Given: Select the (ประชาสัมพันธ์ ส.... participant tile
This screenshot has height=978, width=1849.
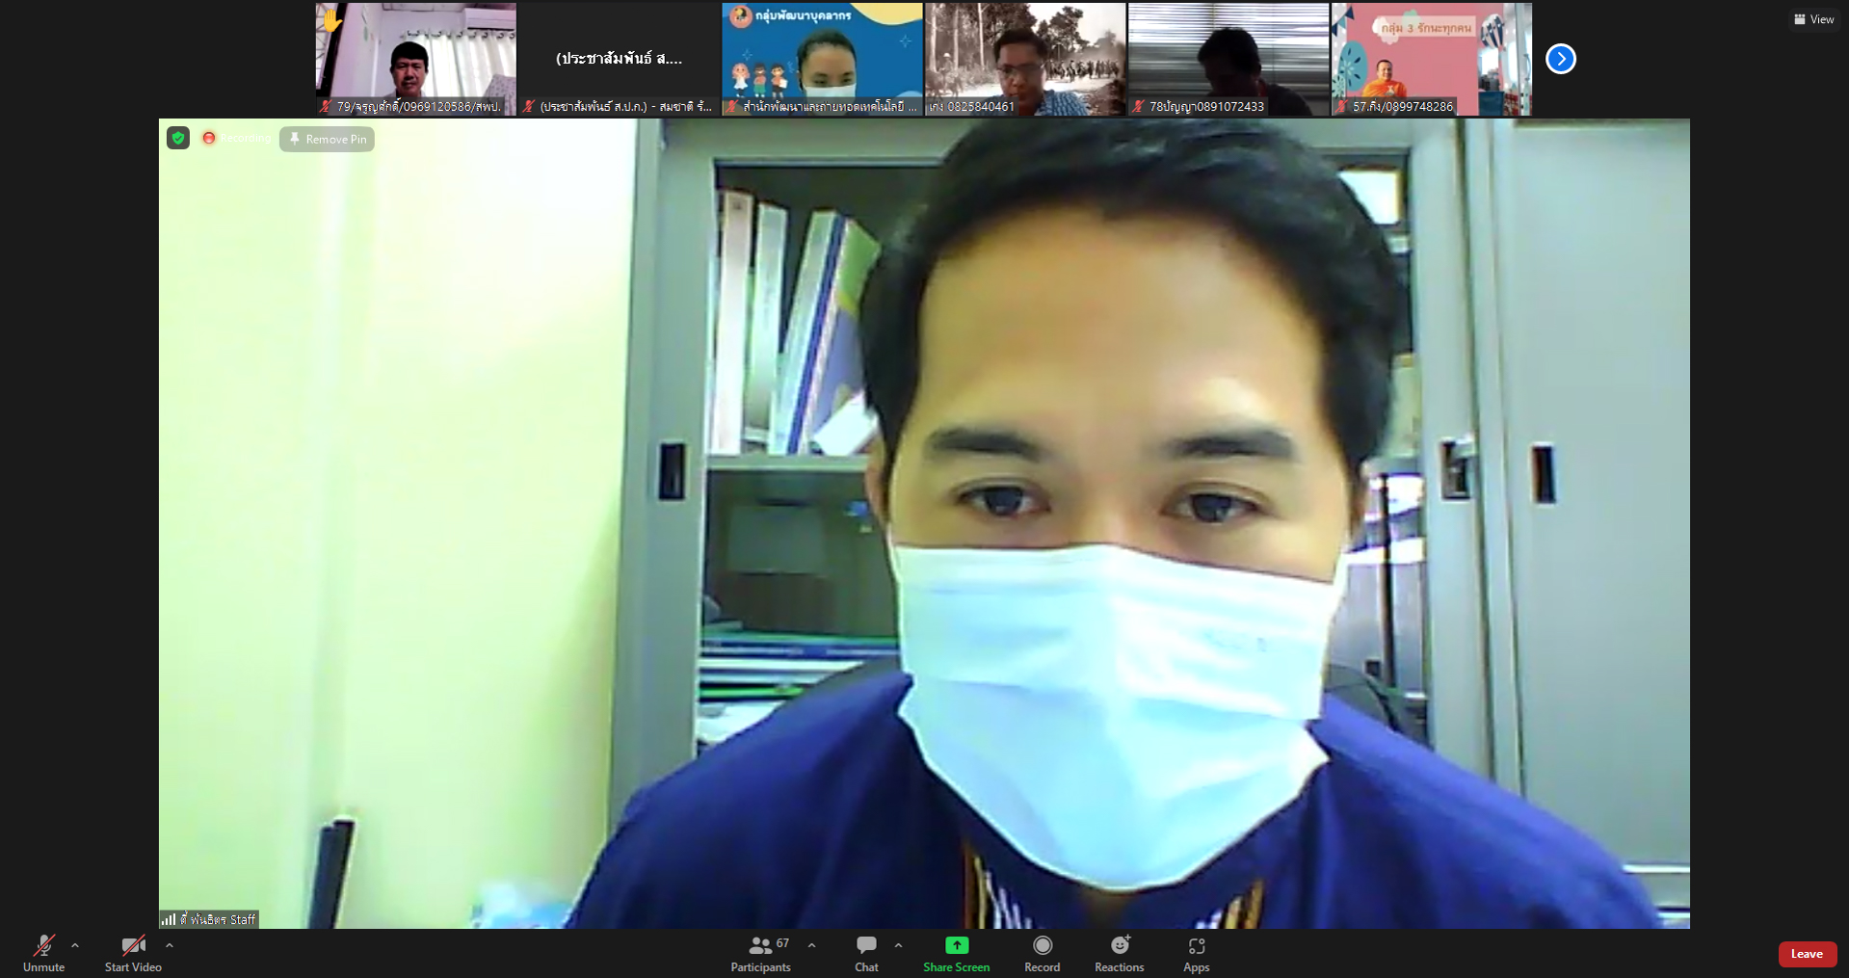Looking at the screenshot, I should click(619, 59).
